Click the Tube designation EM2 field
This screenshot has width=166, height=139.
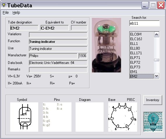24,28
